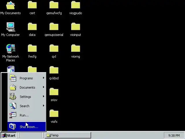Select the sriov folder icon
185x139 pixels.
(54, 92)
